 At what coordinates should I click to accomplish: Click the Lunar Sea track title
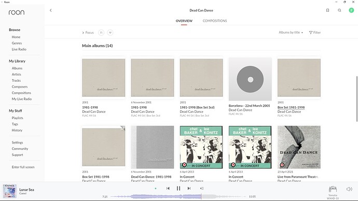point(26,190)
